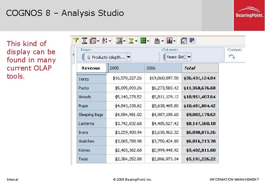The width and height of the screenshot is (265, 183).
Task: Click the Chart Type icon with grid
Action: click(157, 41)
